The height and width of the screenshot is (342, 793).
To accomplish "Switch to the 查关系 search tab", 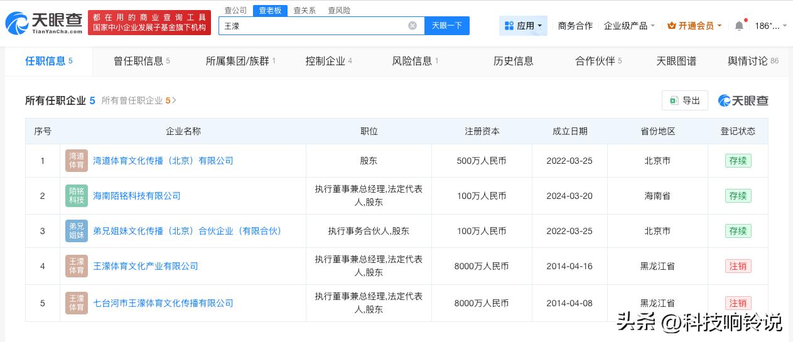I will pyautogui.click(x=305, y=11).
